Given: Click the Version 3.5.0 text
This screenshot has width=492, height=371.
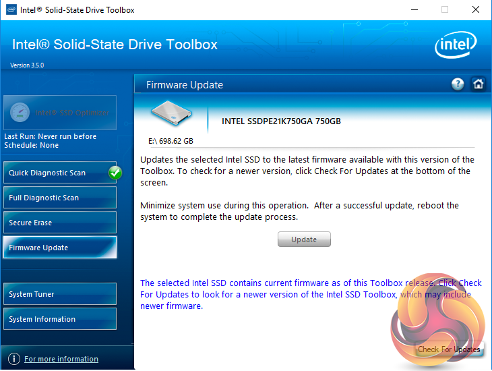Looking at the screenshot, I should [x=27, y=65].
